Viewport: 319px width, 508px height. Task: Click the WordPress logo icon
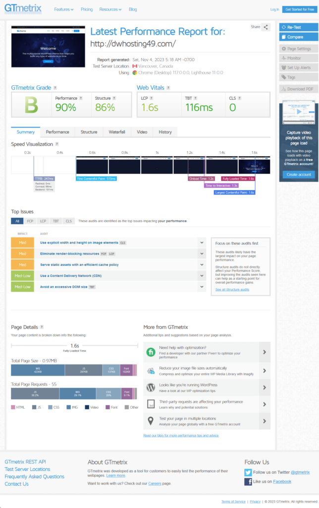(x=151, y=387)
